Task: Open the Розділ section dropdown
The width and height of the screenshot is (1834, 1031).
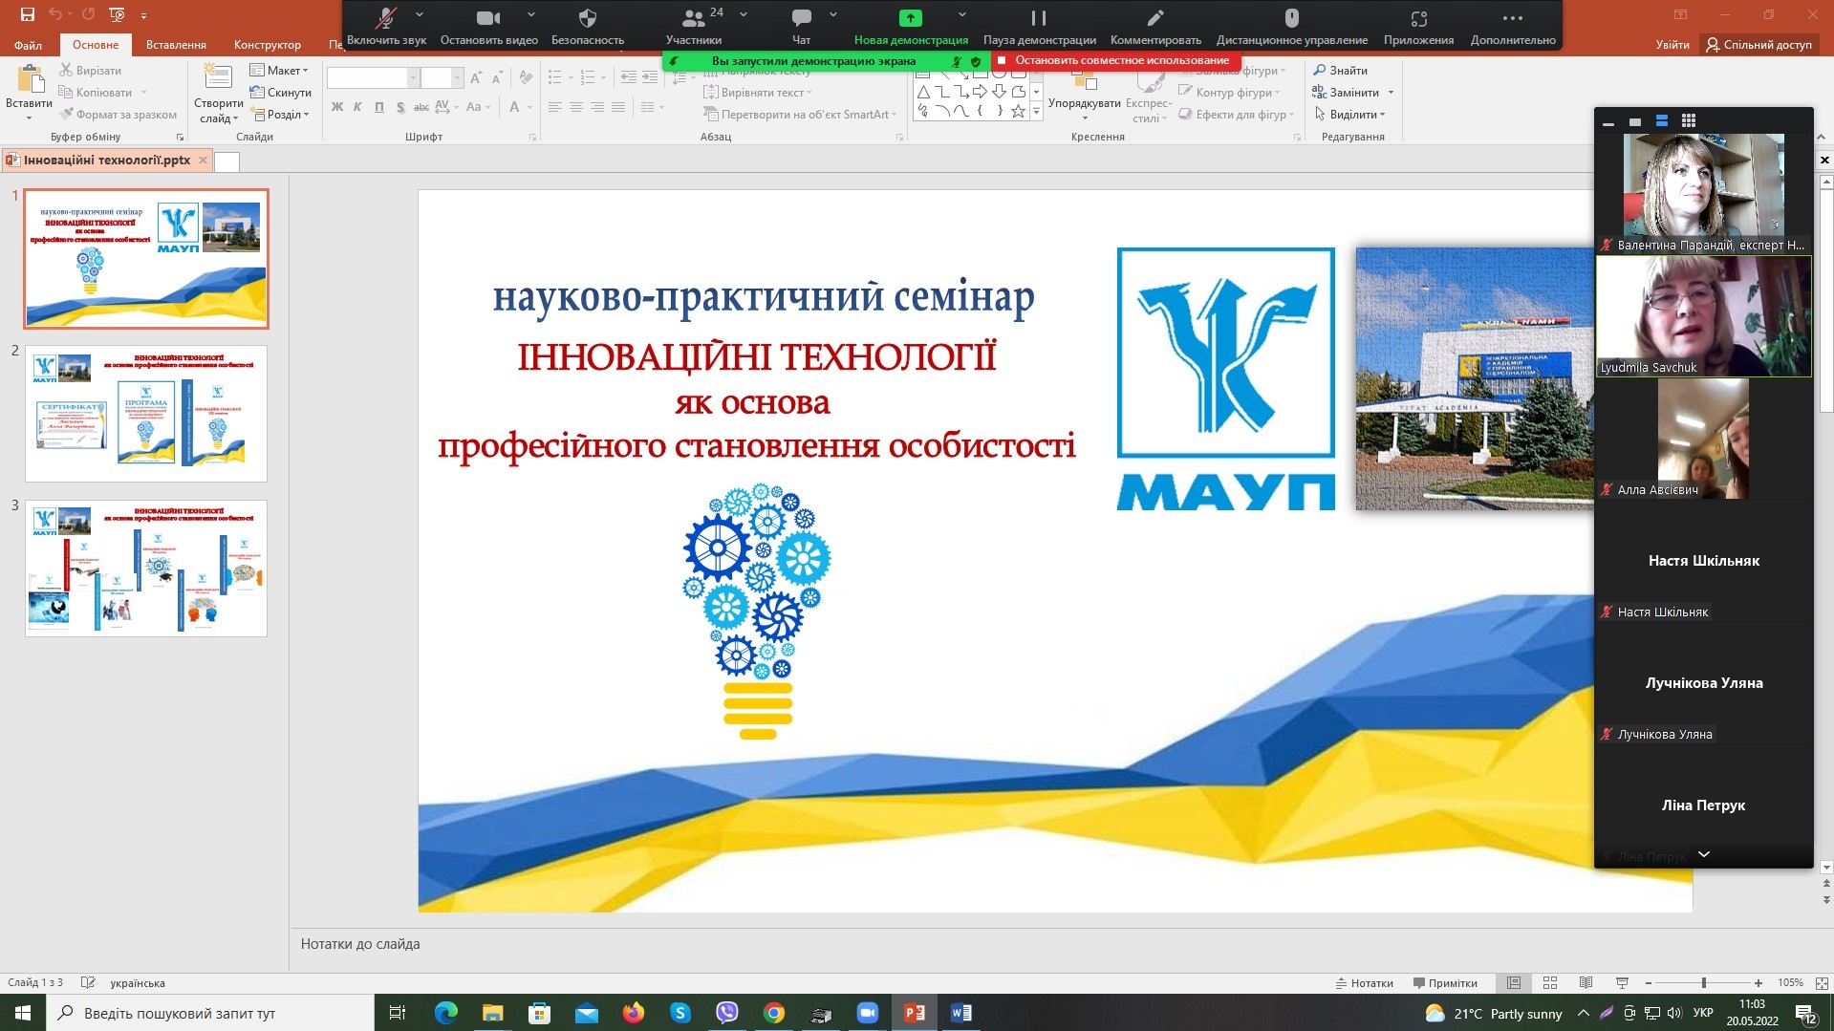Action: pos(281,115)
